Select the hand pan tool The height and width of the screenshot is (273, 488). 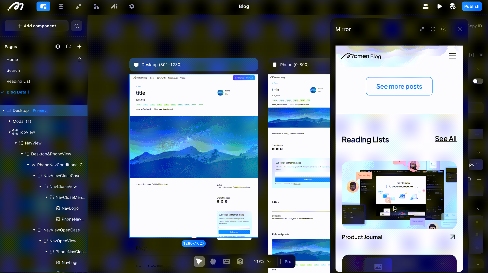(213, 261)
